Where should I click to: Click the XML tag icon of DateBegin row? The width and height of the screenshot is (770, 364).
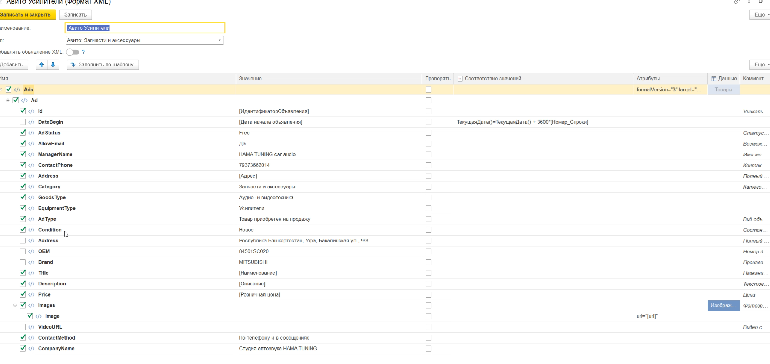point(31,122)
